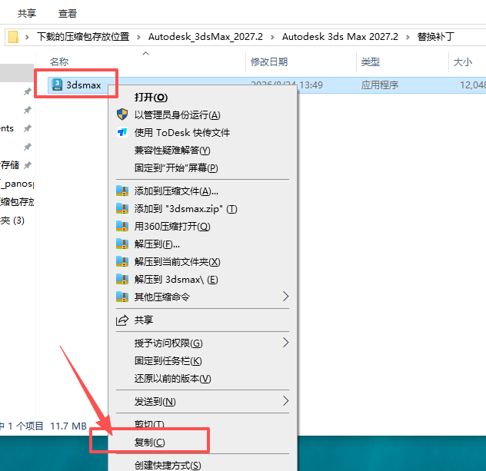Choose 用360压缩打开(Q)
The width and height of the screenshot is (486, 471).
[202, 227]
